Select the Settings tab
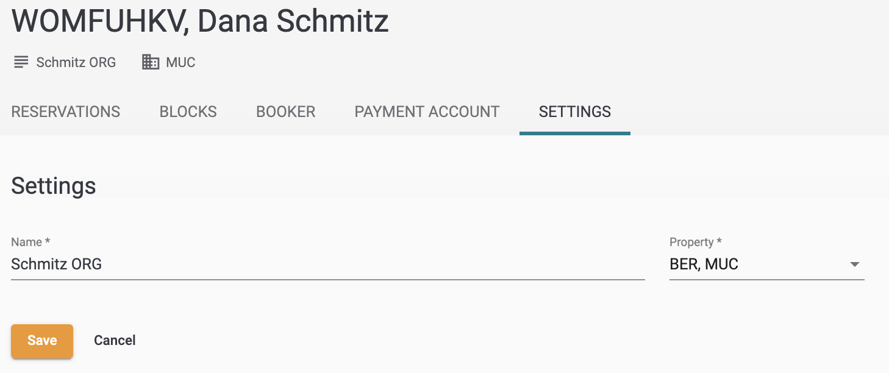The width and height of the screenshot is (889, 373). pyautogui.click(x=575, y=112)
